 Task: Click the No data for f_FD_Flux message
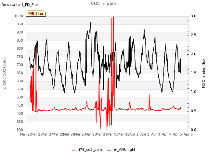click(20, 5)
